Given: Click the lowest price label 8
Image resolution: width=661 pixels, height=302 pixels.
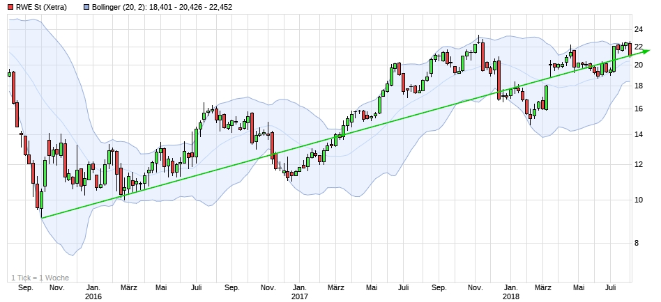Looking at the screenshot, I should (636, 244).
